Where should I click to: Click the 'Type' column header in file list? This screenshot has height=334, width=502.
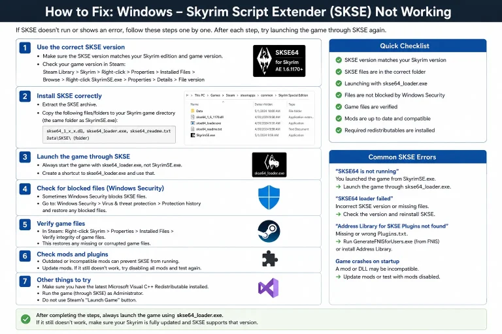pyautogui.click(x=292, y=104)
